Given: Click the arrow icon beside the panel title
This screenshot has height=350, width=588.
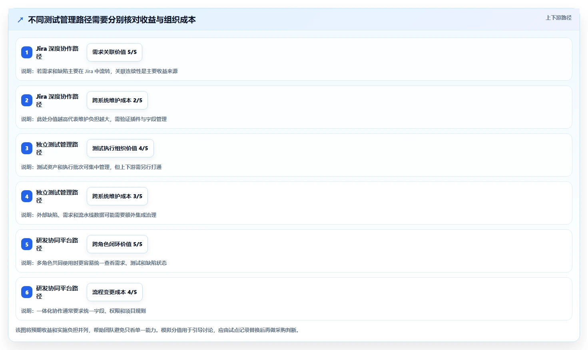Looking at the screenshot, I should pyautogui.click(x=20, y=20).
